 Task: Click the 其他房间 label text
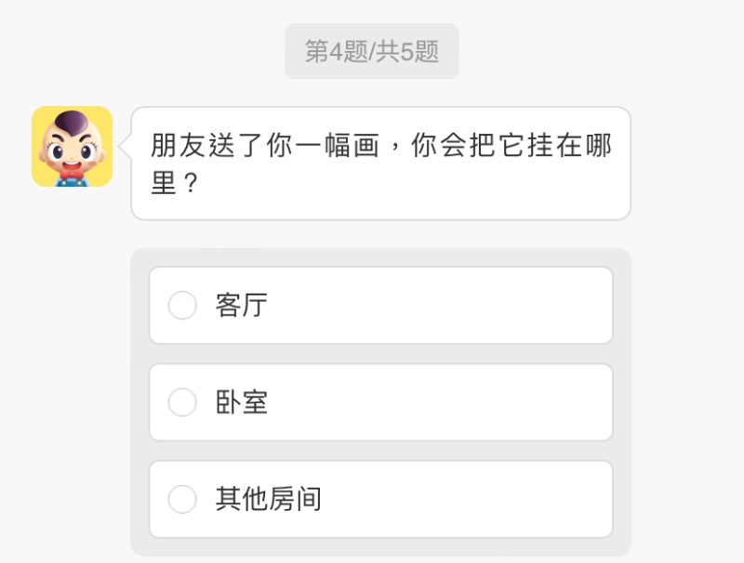(x=268, y=499)
